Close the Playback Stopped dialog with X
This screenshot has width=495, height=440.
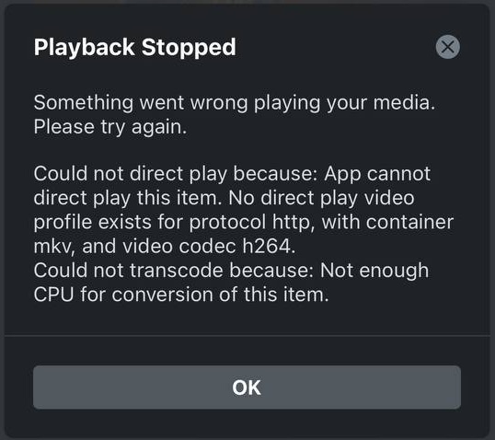pos(448,47)
